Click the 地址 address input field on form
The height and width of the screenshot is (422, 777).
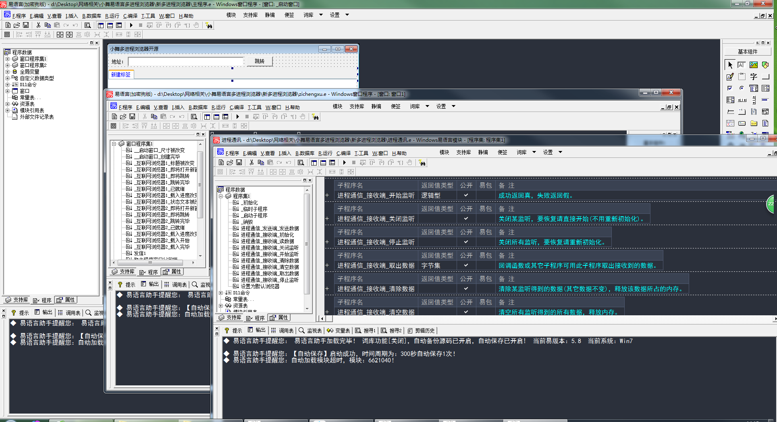coord(186,62)
